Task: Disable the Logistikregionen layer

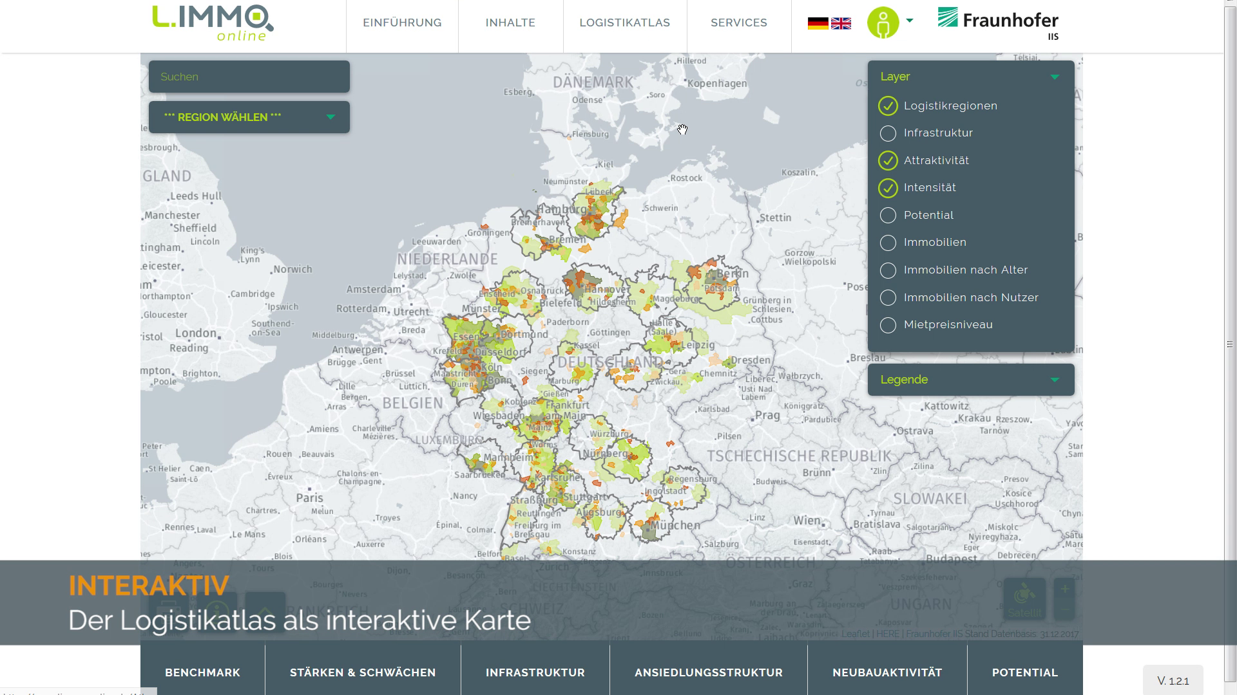Action: pos(888,106)
